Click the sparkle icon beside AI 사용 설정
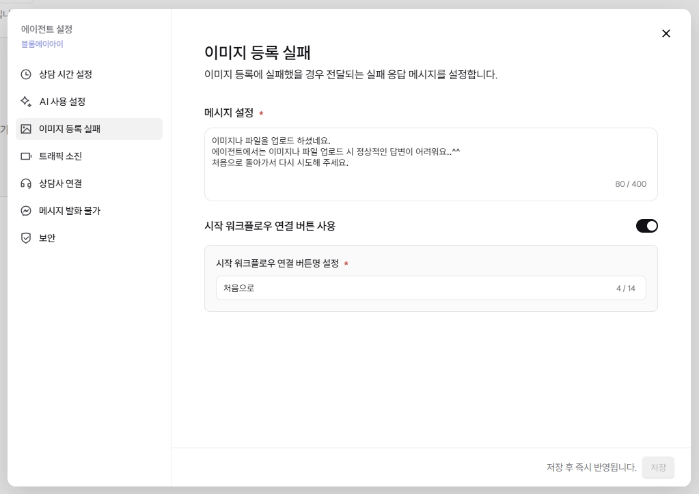This screenshot has width=699, height=494. click(26, 102)
